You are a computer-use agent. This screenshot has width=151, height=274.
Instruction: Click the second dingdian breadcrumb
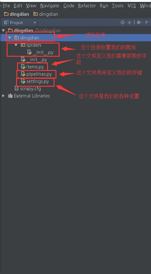click(46, 14)
